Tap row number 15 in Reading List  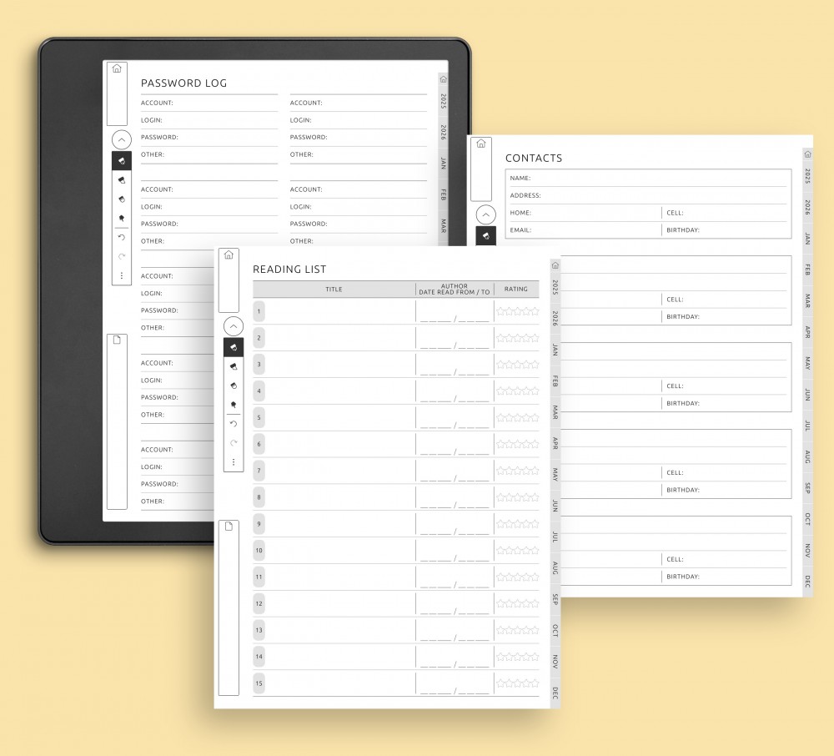(259, 683)
